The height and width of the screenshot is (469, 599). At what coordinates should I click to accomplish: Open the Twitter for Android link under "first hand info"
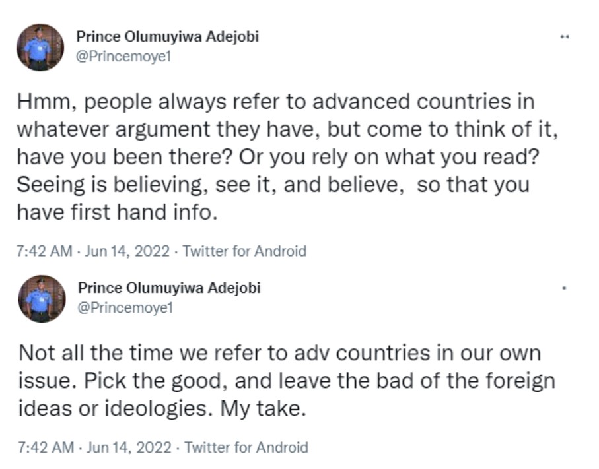tap(244, 251)
